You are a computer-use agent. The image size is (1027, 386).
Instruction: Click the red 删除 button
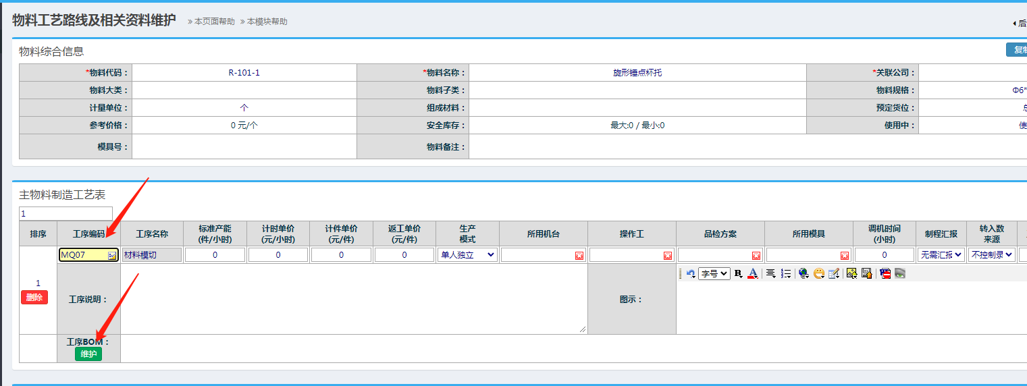coord(34,298)
